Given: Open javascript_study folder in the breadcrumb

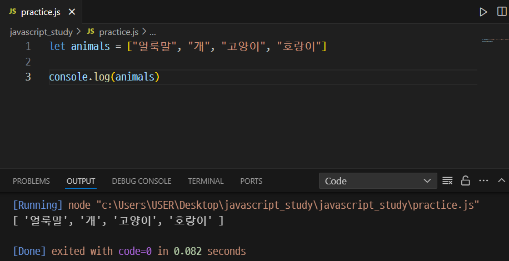Looking at the screenshot, I should point(41,32).
